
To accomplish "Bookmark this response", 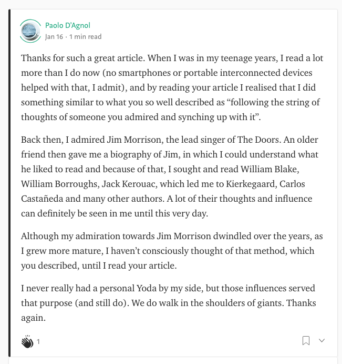I will point(306,340).
